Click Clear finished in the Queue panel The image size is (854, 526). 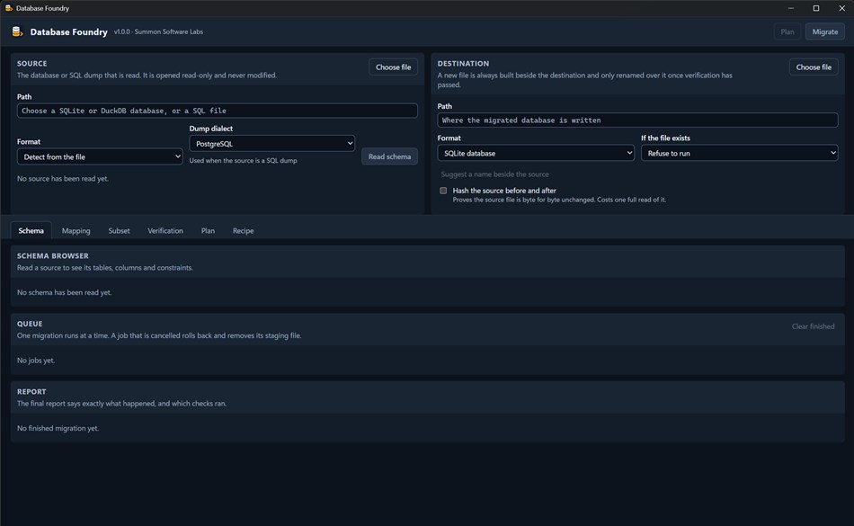tap(813, 326)
